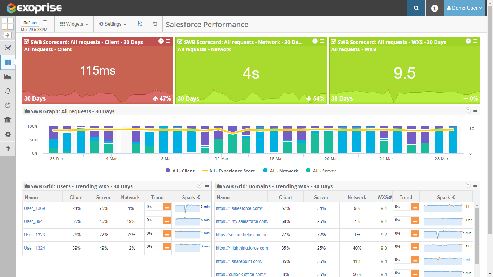This screenshot has height=277, width=493.
Task: Open the https://*.lightning.force.com link
Action: (x=241, y=248)
